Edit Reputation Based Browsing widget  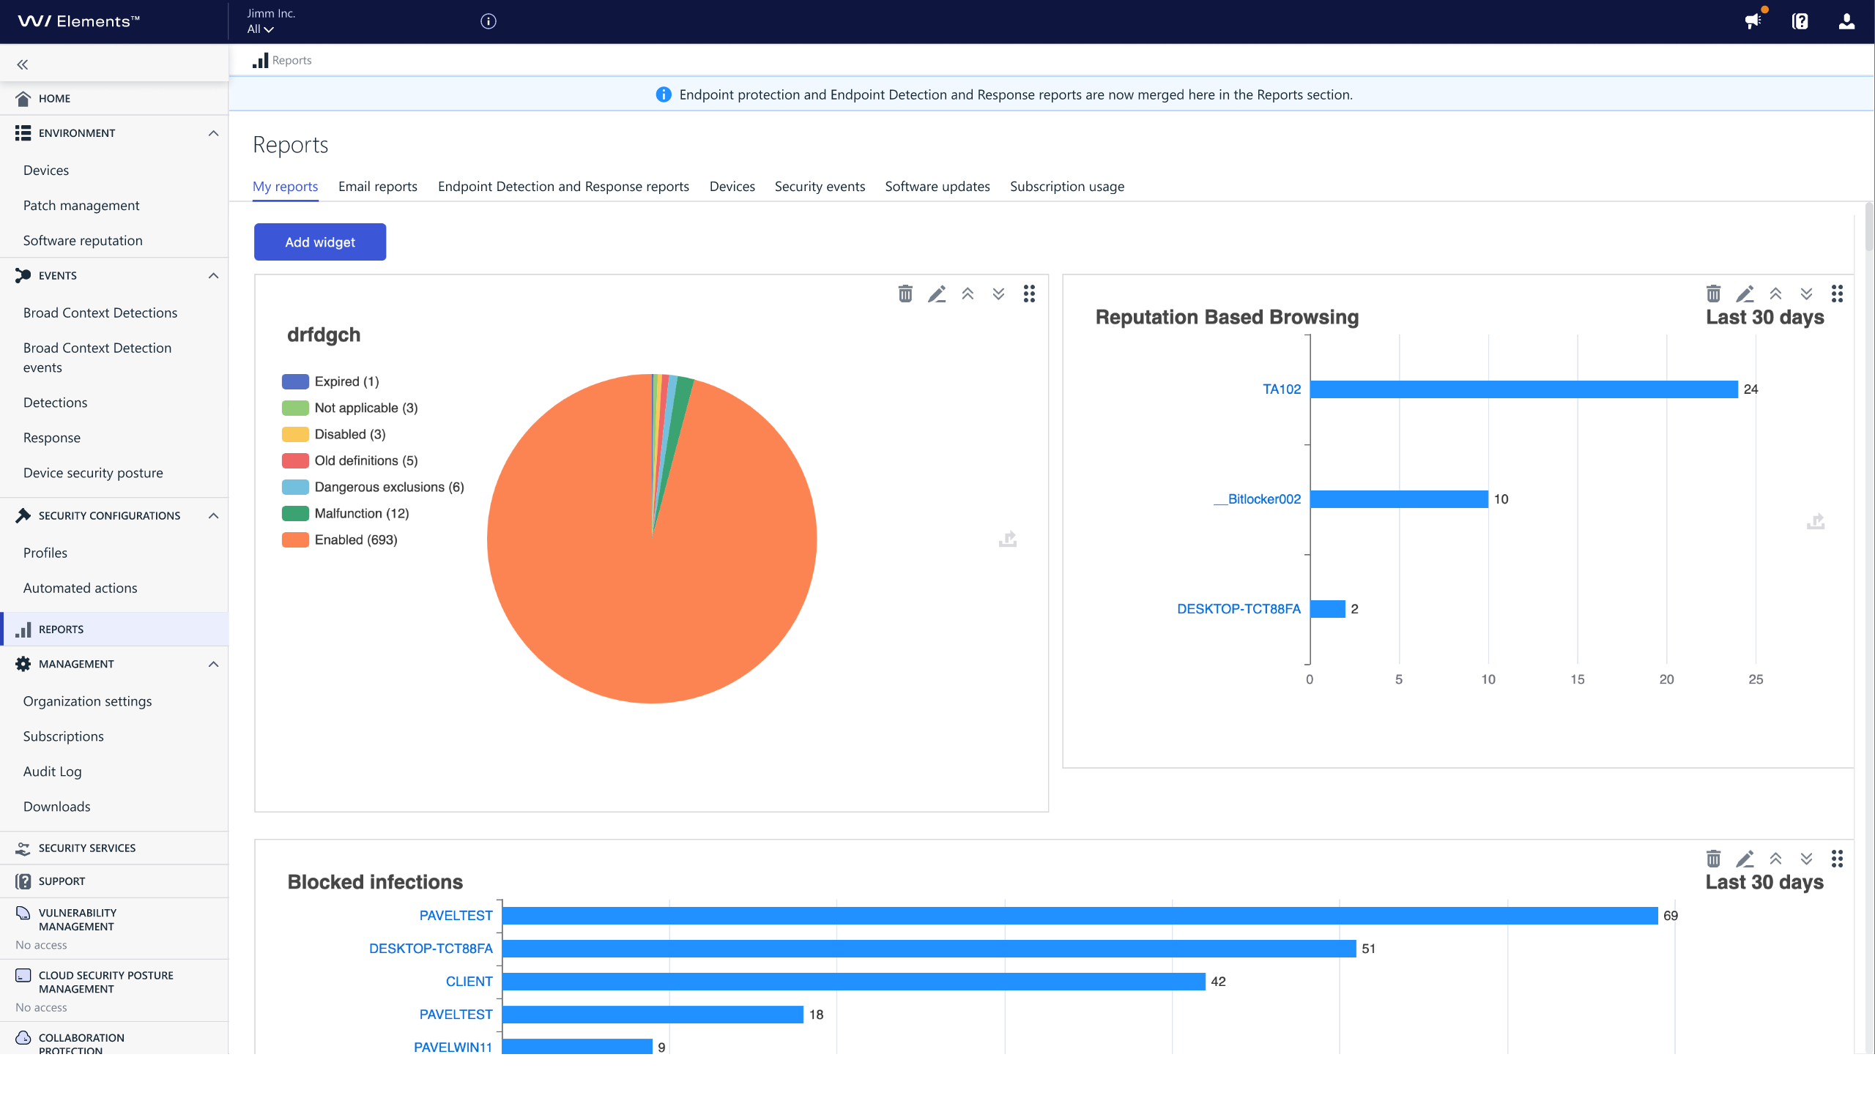1745,294
